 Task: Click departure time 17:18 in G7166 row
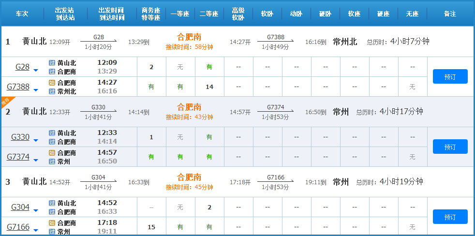(107, 222)
